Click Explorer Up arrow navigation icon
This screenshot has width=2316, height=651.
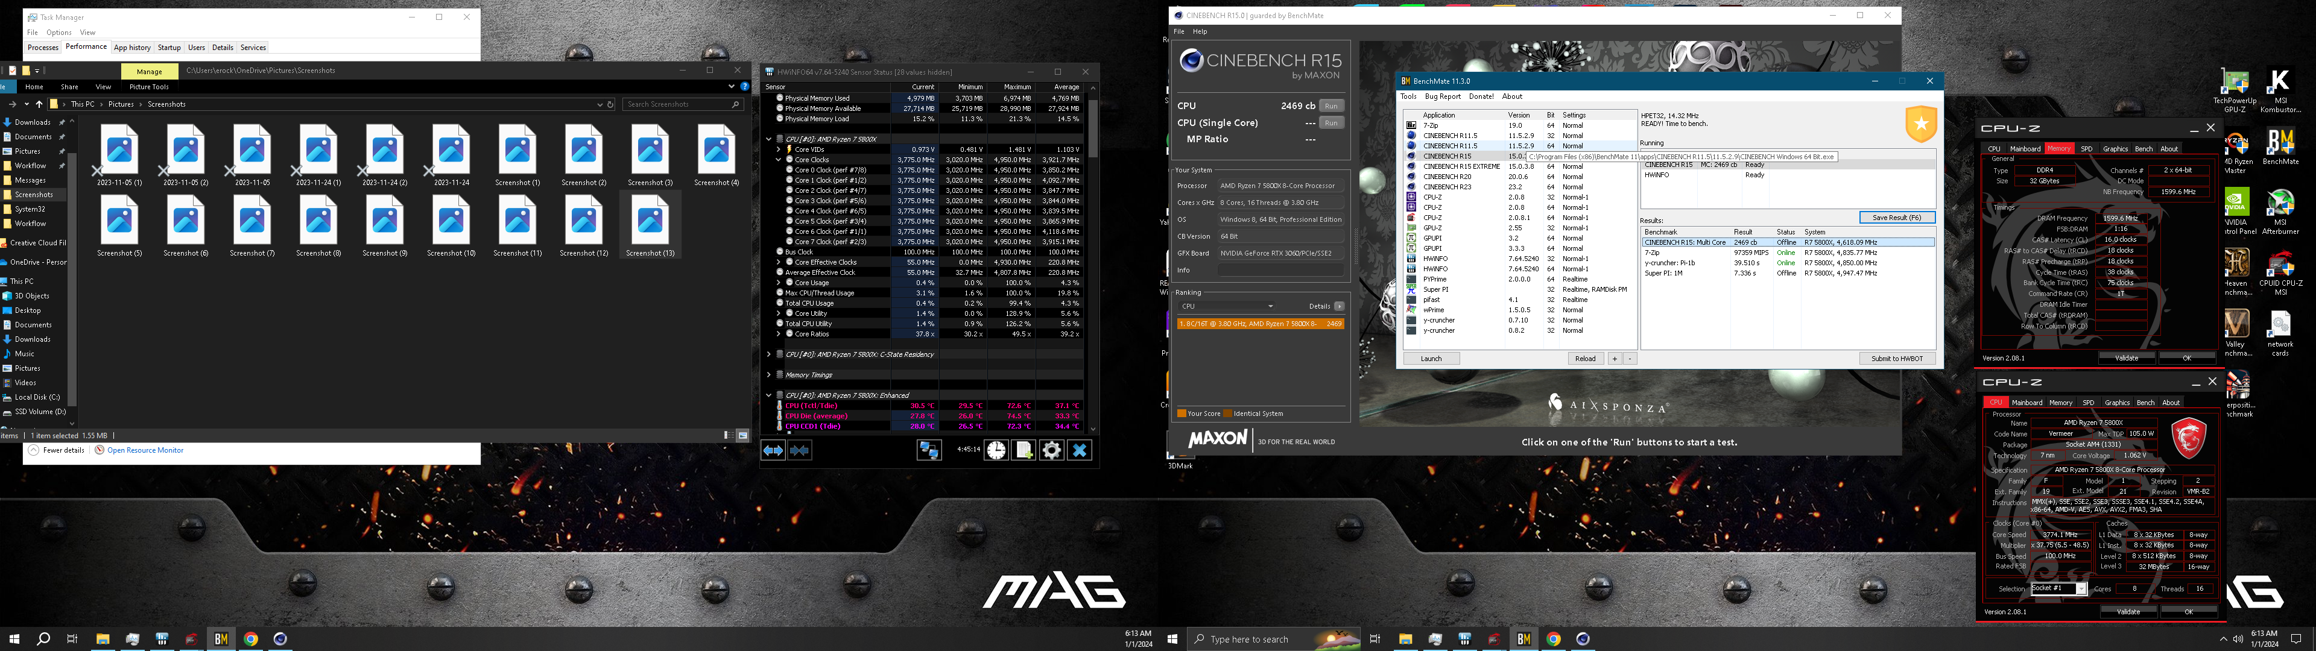tap(39, 104)
